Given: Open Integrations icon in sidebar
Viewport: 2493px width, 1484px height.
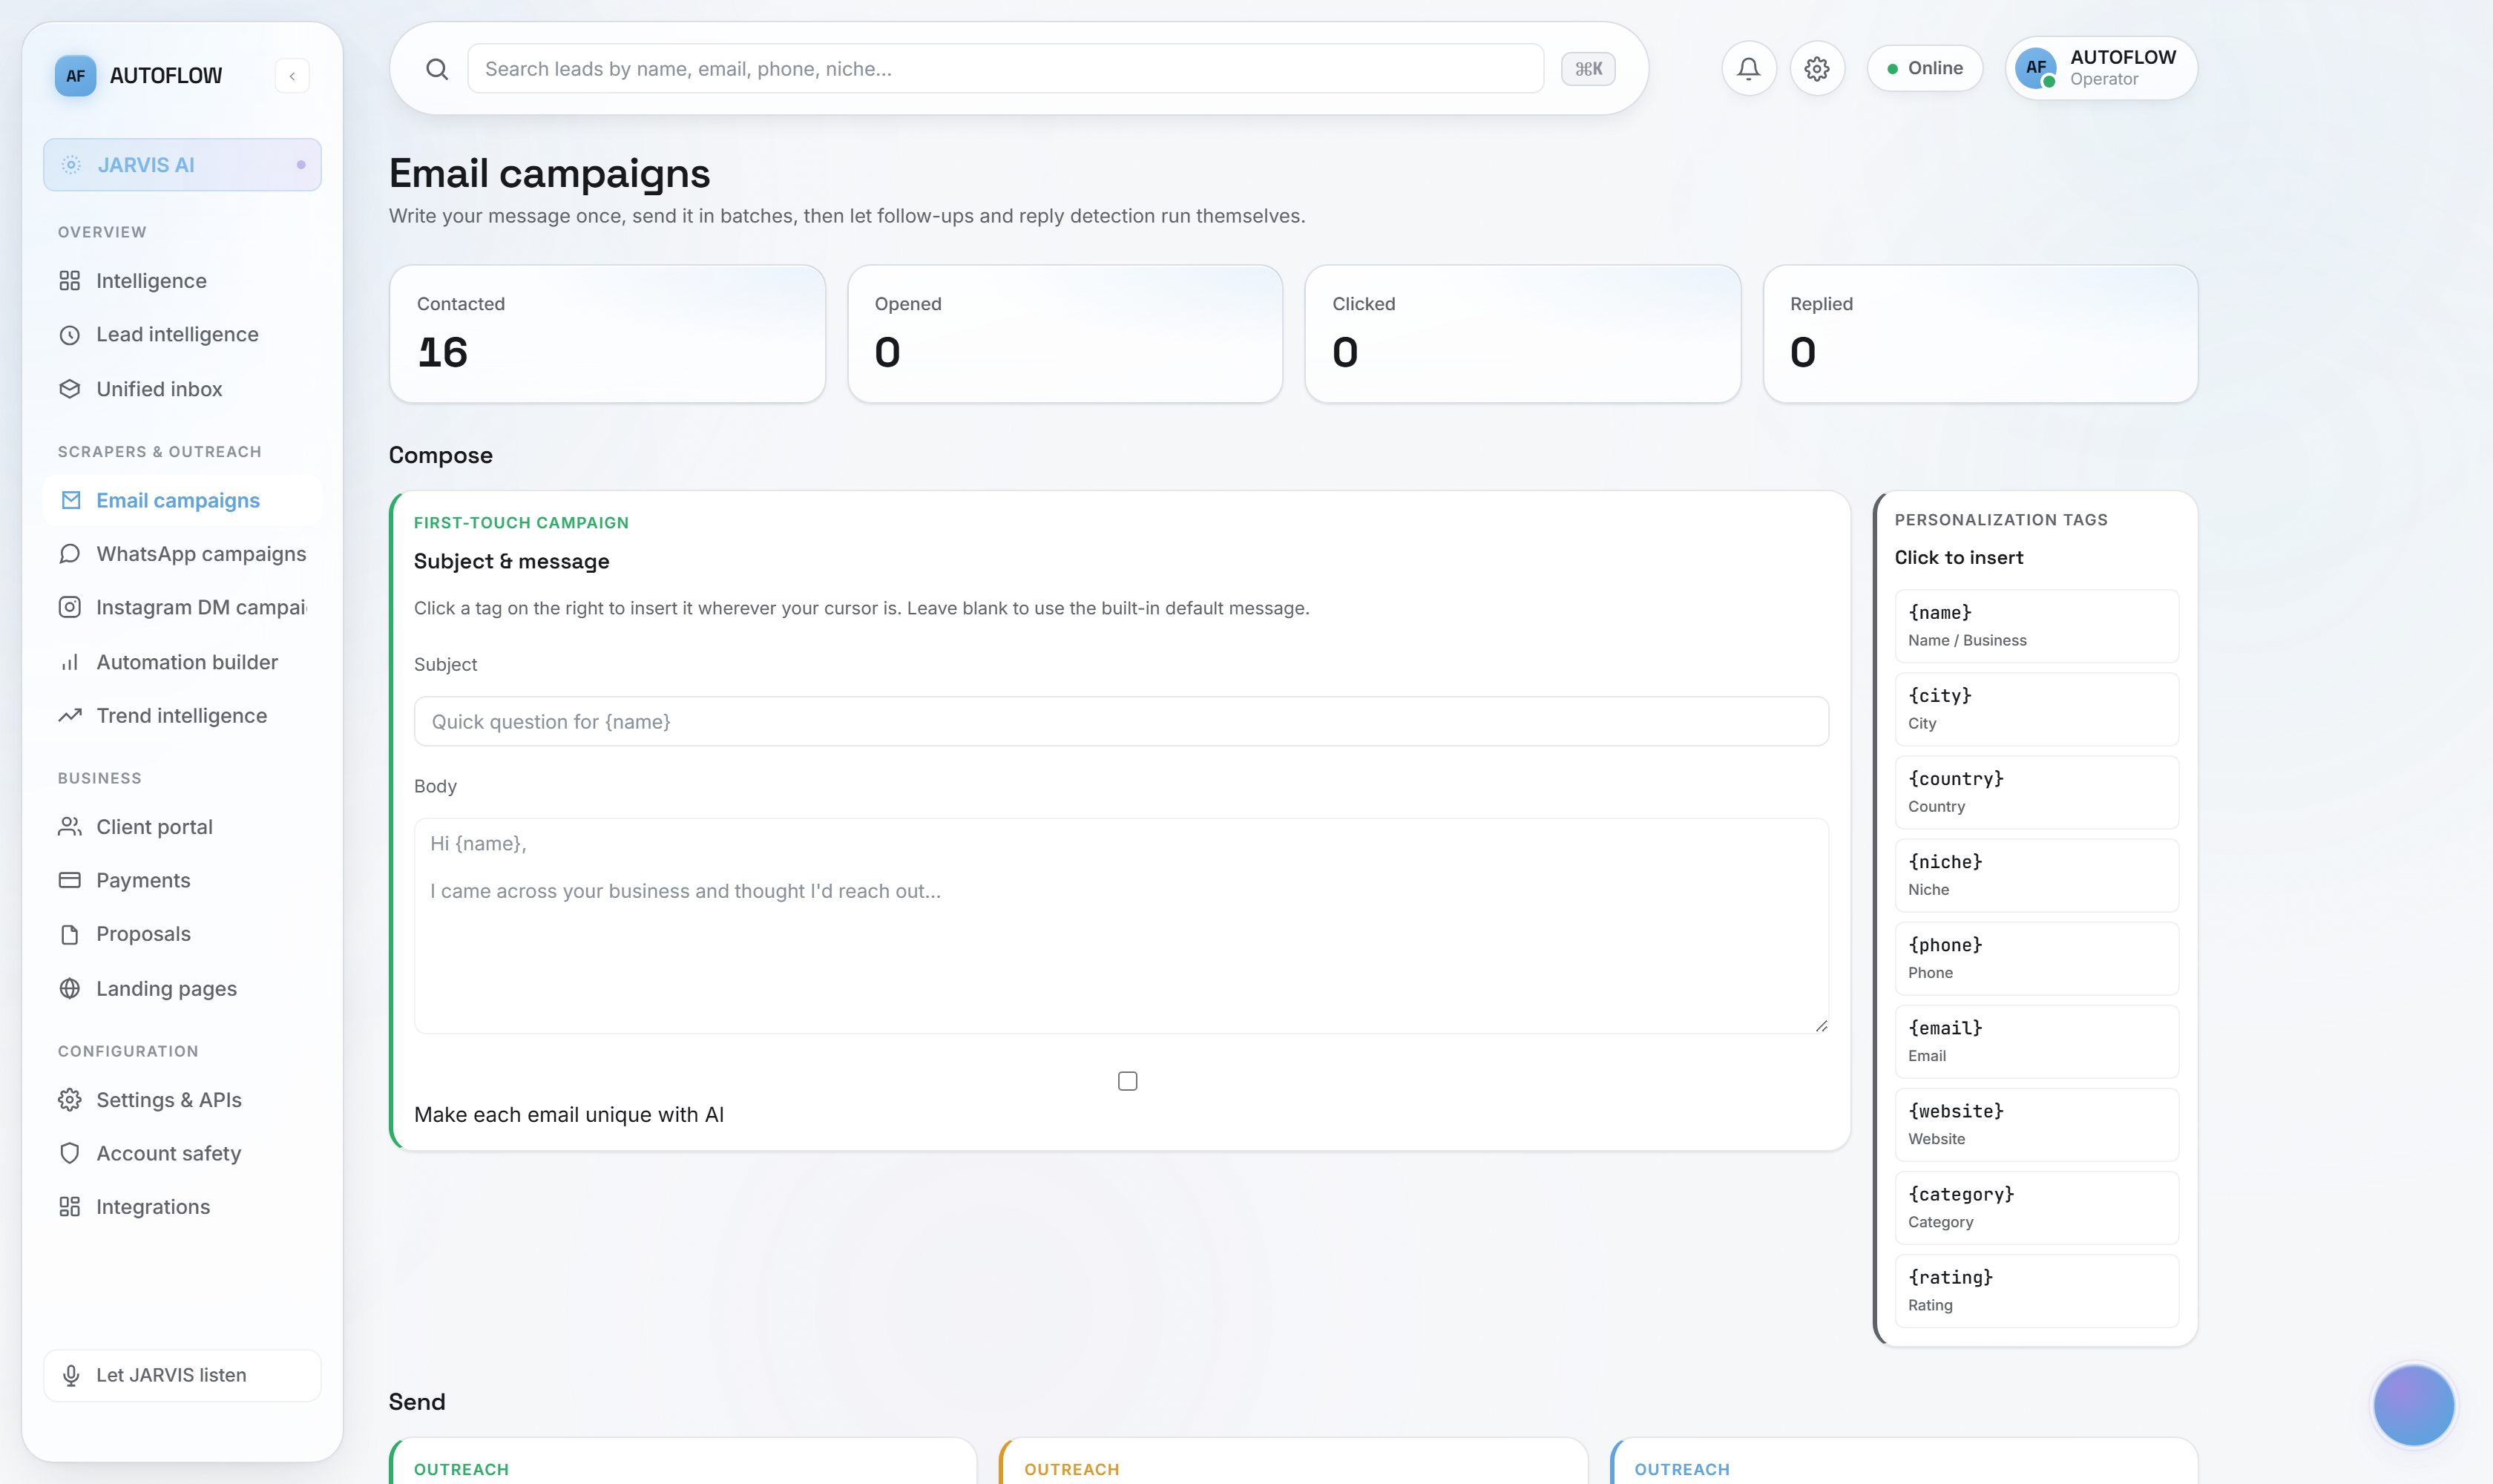Looking at the screenshot, I should point(69,1207).
